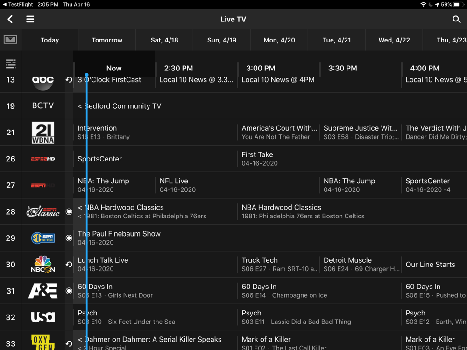Open NFL Live program listing
This screenshot has width=467, height=350.
[x=237, y=185]
